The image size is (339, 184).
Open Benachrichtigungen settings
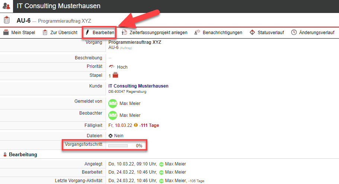click(x=218, y=33)
